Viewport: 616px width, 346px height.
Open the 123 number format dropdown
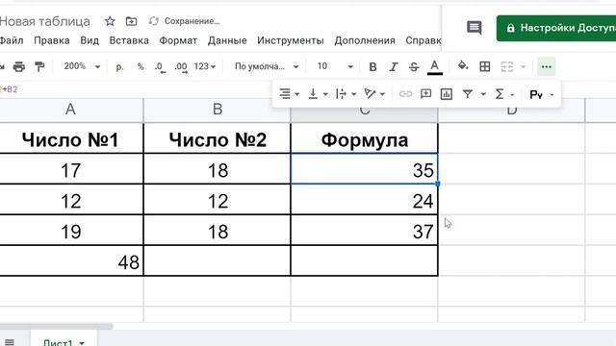(x=205, y=66)
